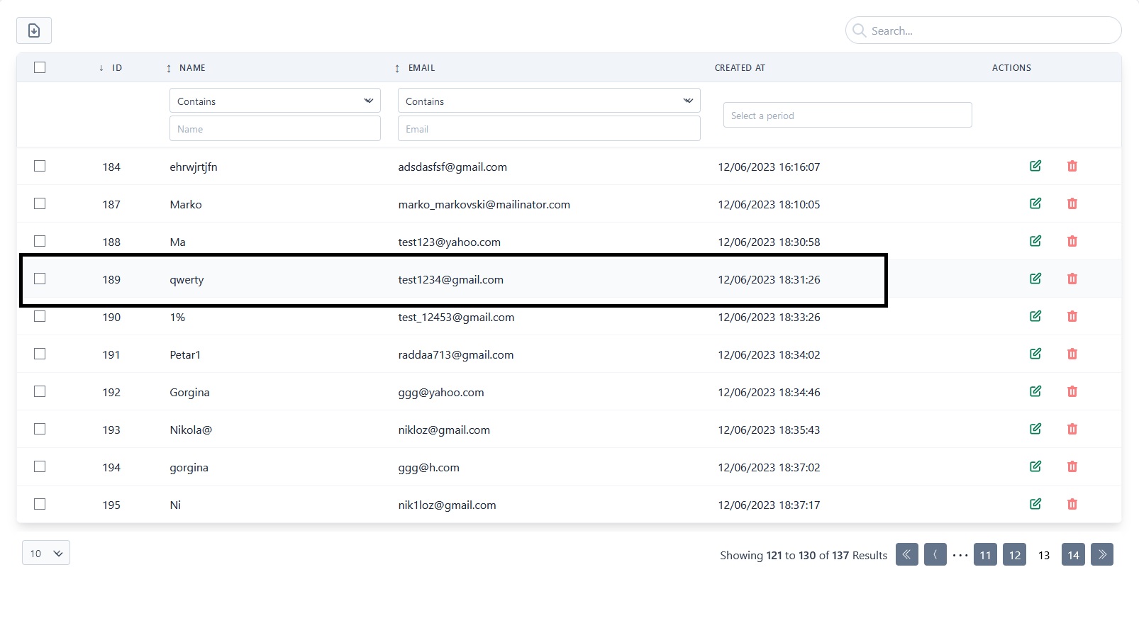
Task: Click the edit icon for Petar1
Action: point(1035,354)
